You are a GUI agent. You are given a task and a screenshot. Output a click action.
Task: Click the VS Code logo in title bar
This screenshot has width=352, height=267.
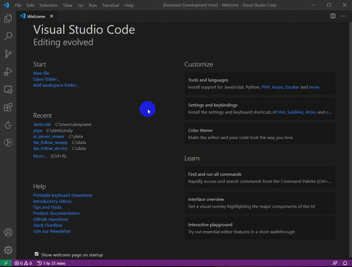click(6, 5)
